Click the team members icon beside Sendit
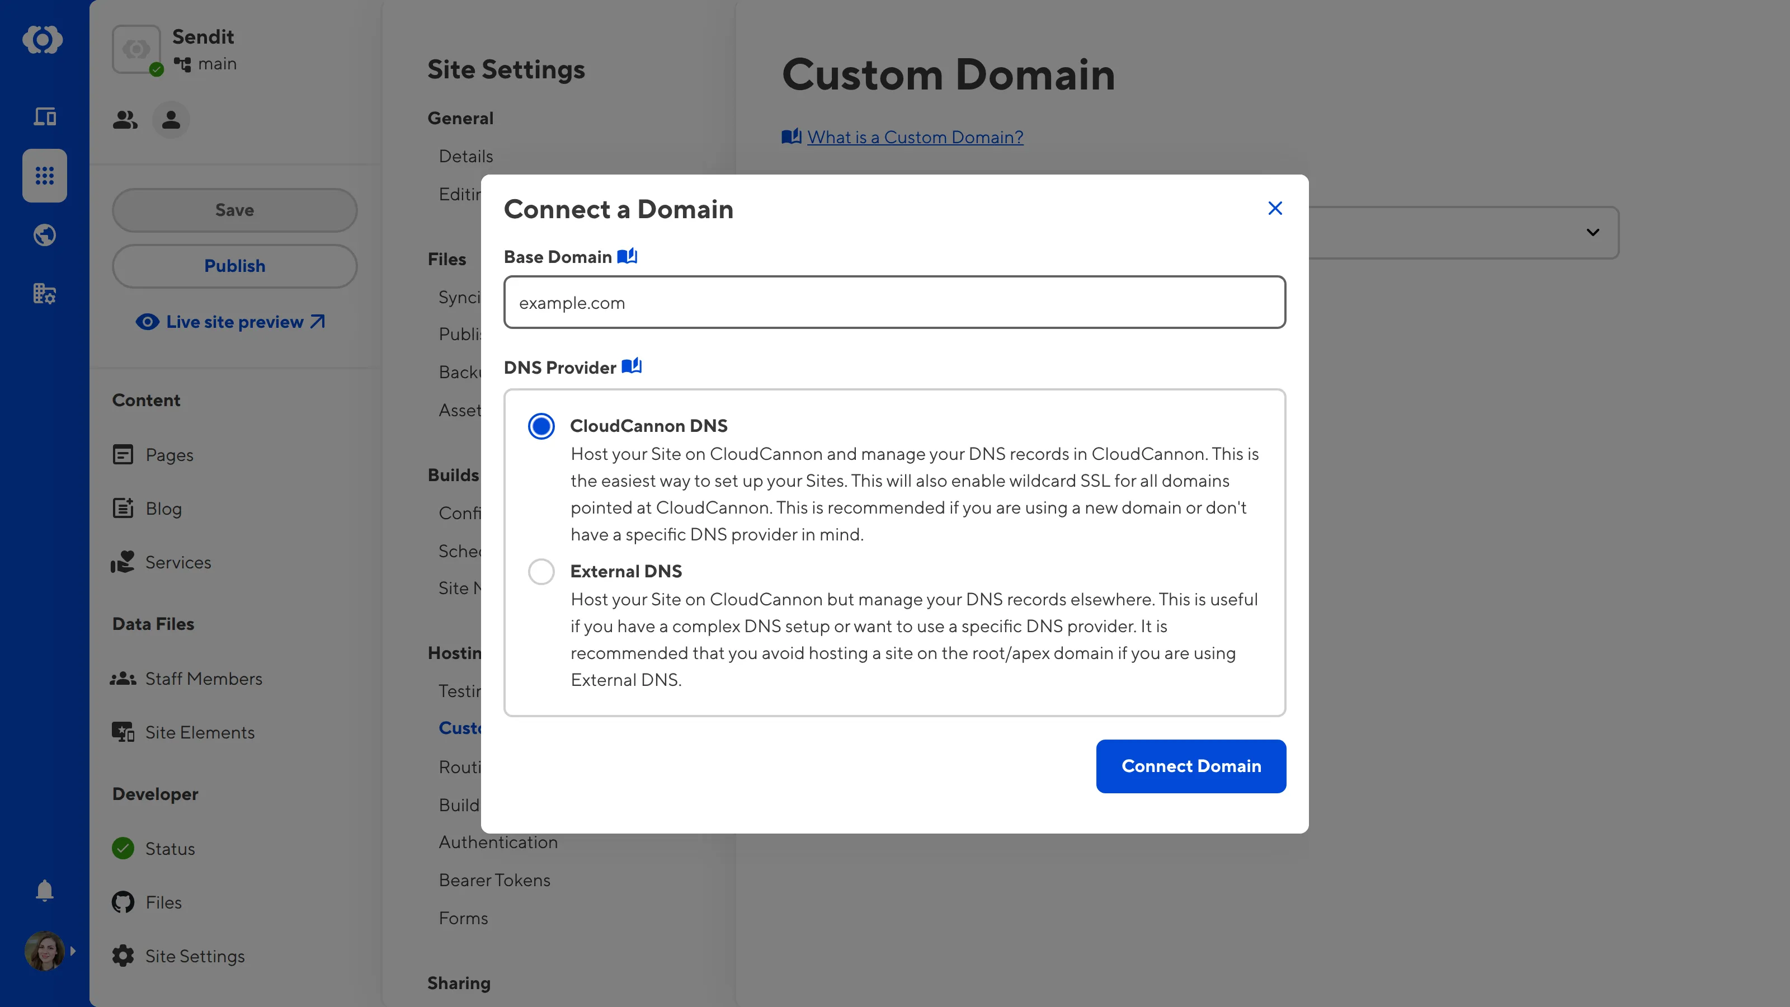The width and height of the screenshot is (1790, 1007). tap(124, 120)
